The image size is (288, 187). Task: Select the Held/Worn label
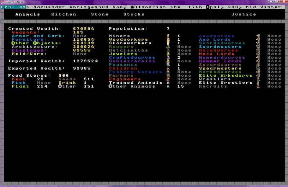(x=29, y=54)
